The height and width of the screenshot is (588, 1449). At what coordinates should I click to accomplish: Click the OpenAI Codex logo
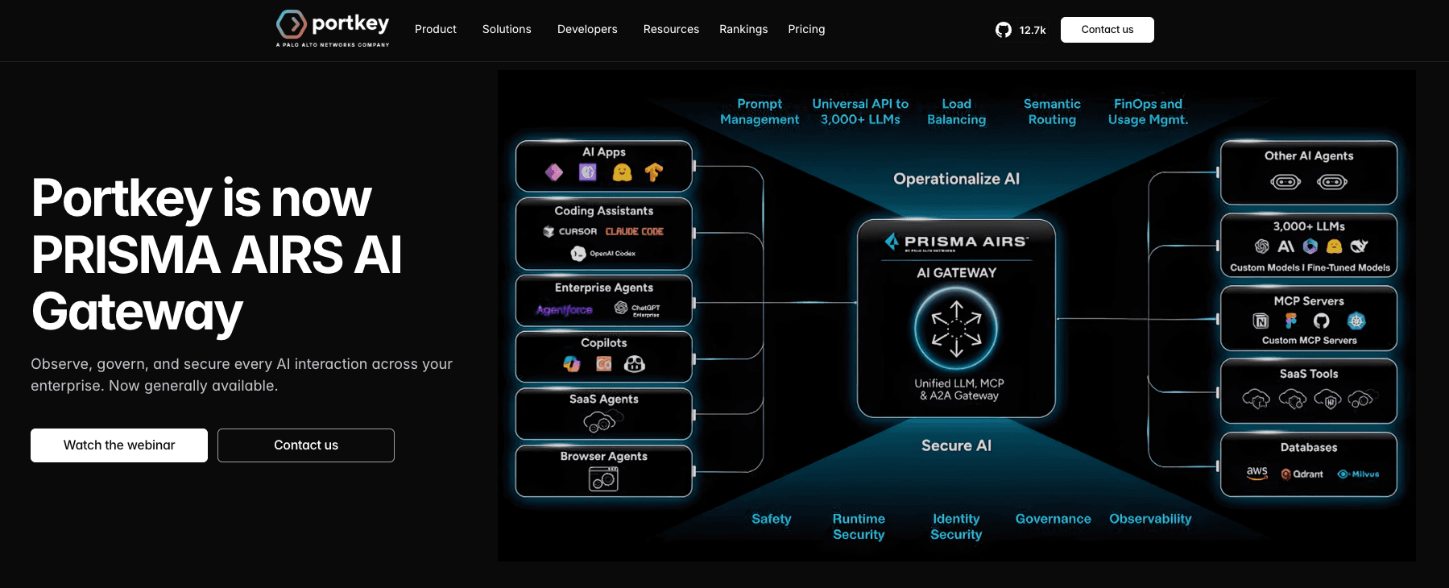[603, 254]
